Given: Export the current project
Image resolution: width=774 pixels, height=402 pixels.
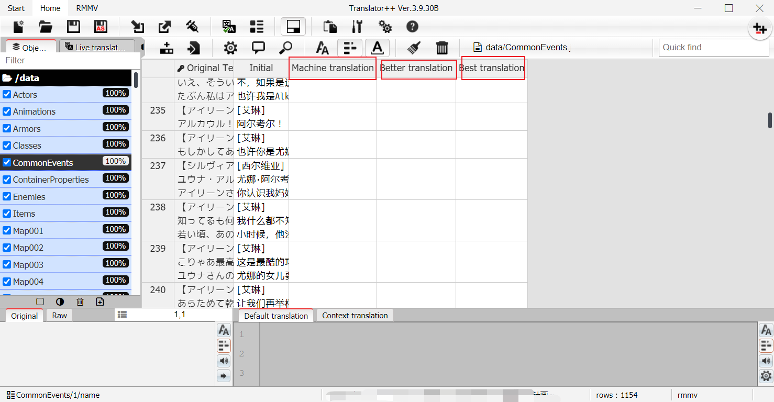Looking at the screenshot, I should [164, 26].
